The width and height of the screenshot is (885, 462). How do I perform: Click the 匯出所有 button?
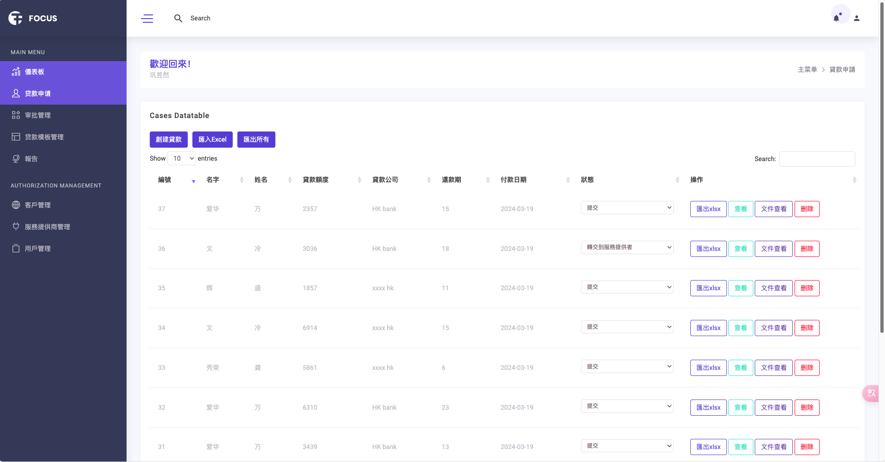(x=256, y=139)
